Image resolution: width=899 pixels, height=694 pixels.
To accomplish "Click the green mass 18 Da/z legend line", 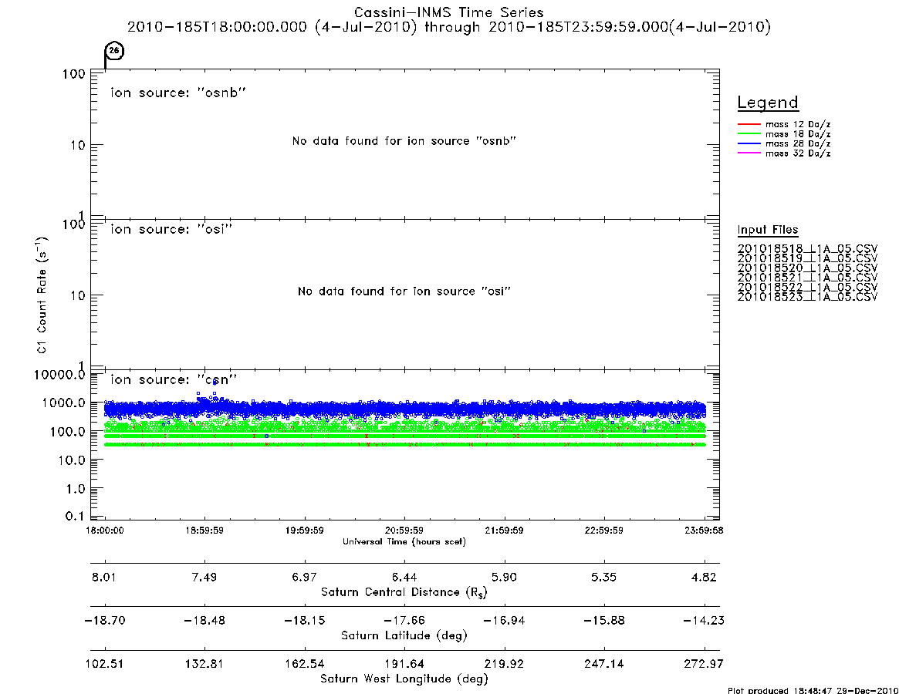I will (x=749, y=134).
